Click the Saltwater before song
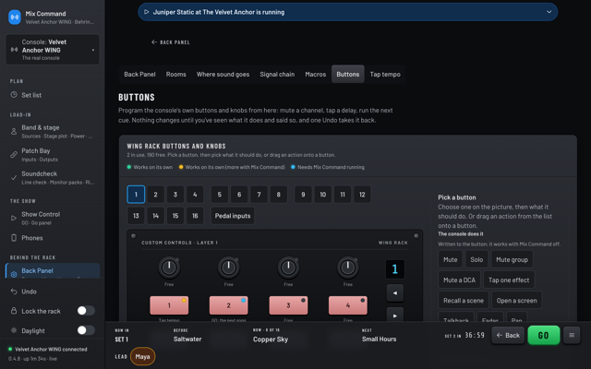 pos(187,339)
